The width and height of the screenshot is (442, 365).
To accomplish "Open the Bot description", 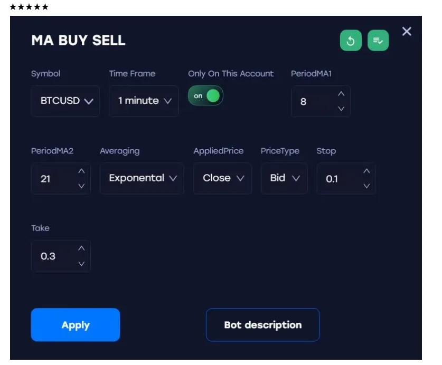I will [x=262, y=325].
